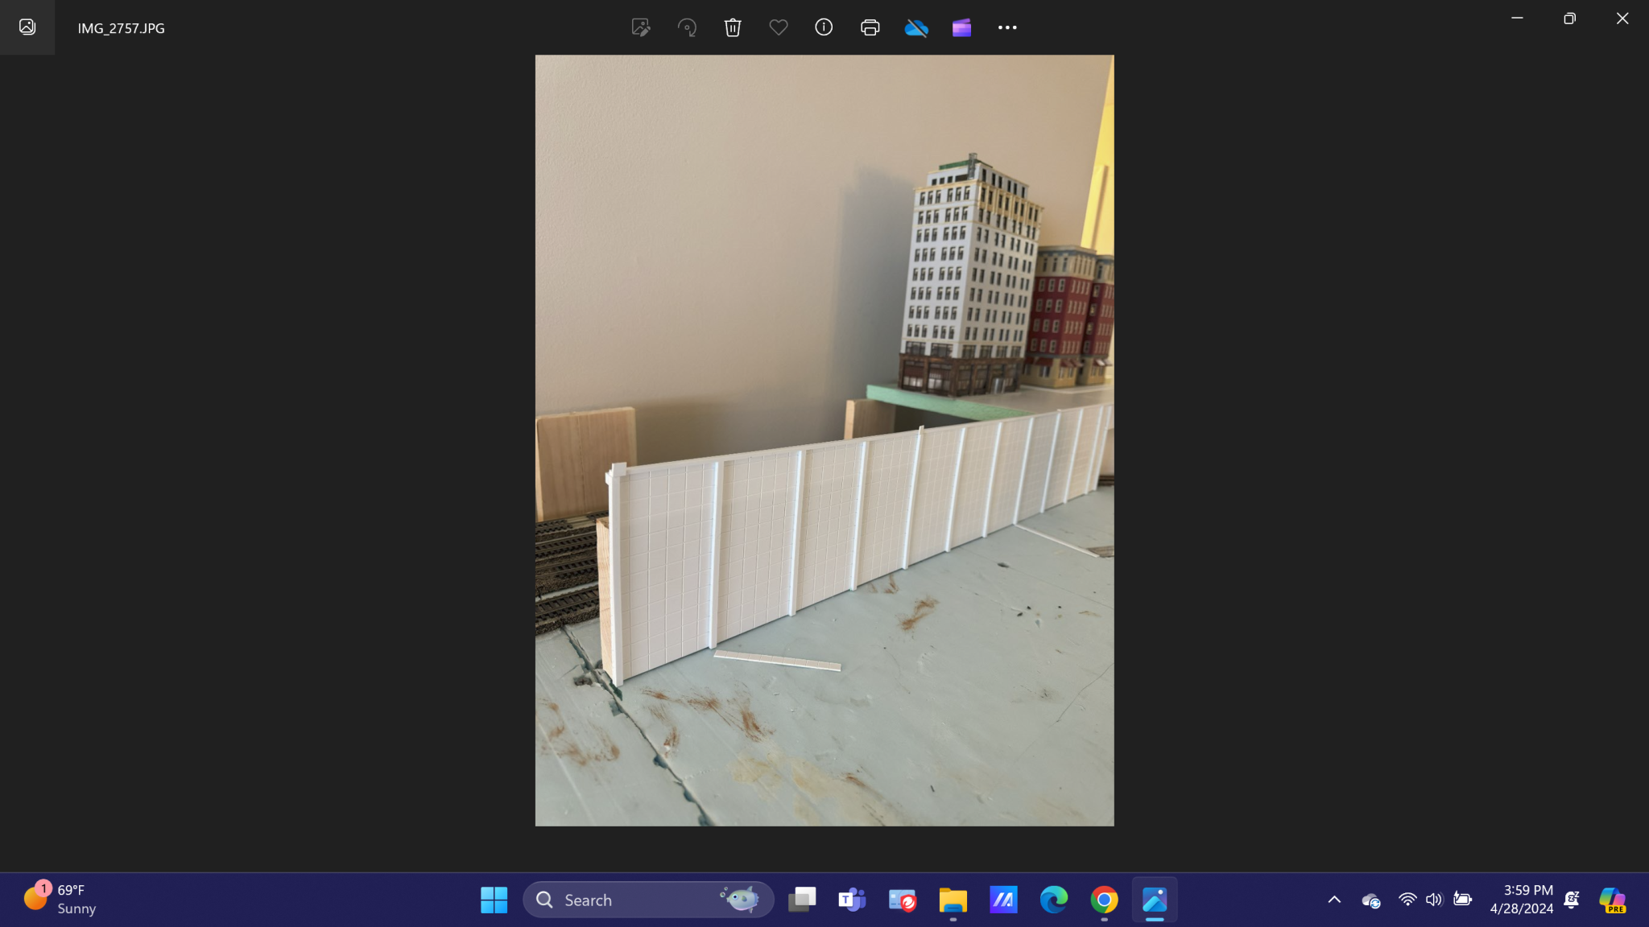
Task: Open Wi-Fi network settings icon
Action: 1407,900
